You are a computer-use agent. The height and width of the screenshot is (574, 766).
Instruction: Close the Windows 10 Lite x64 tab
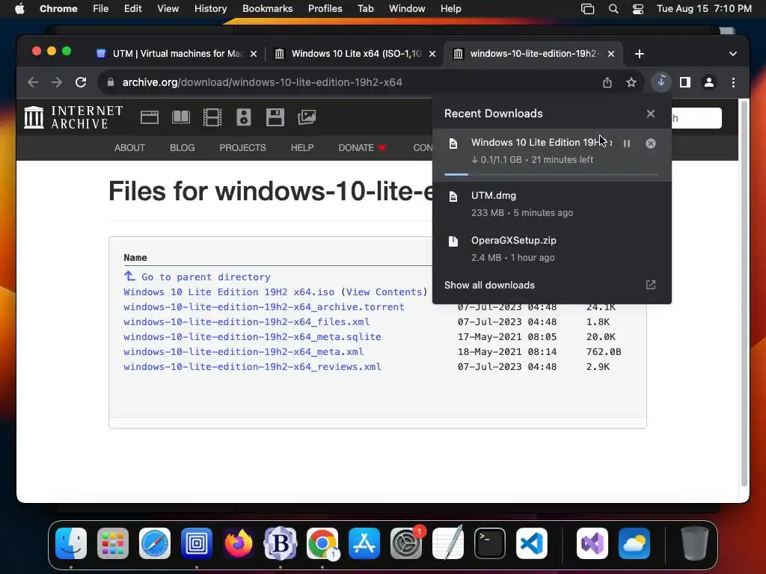(x=432, y=54)
